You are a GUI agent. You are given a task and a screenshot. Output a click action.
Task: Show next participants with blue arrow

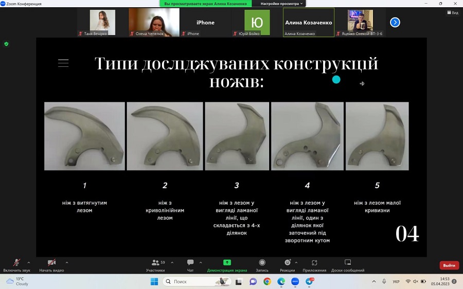(395, 22)
